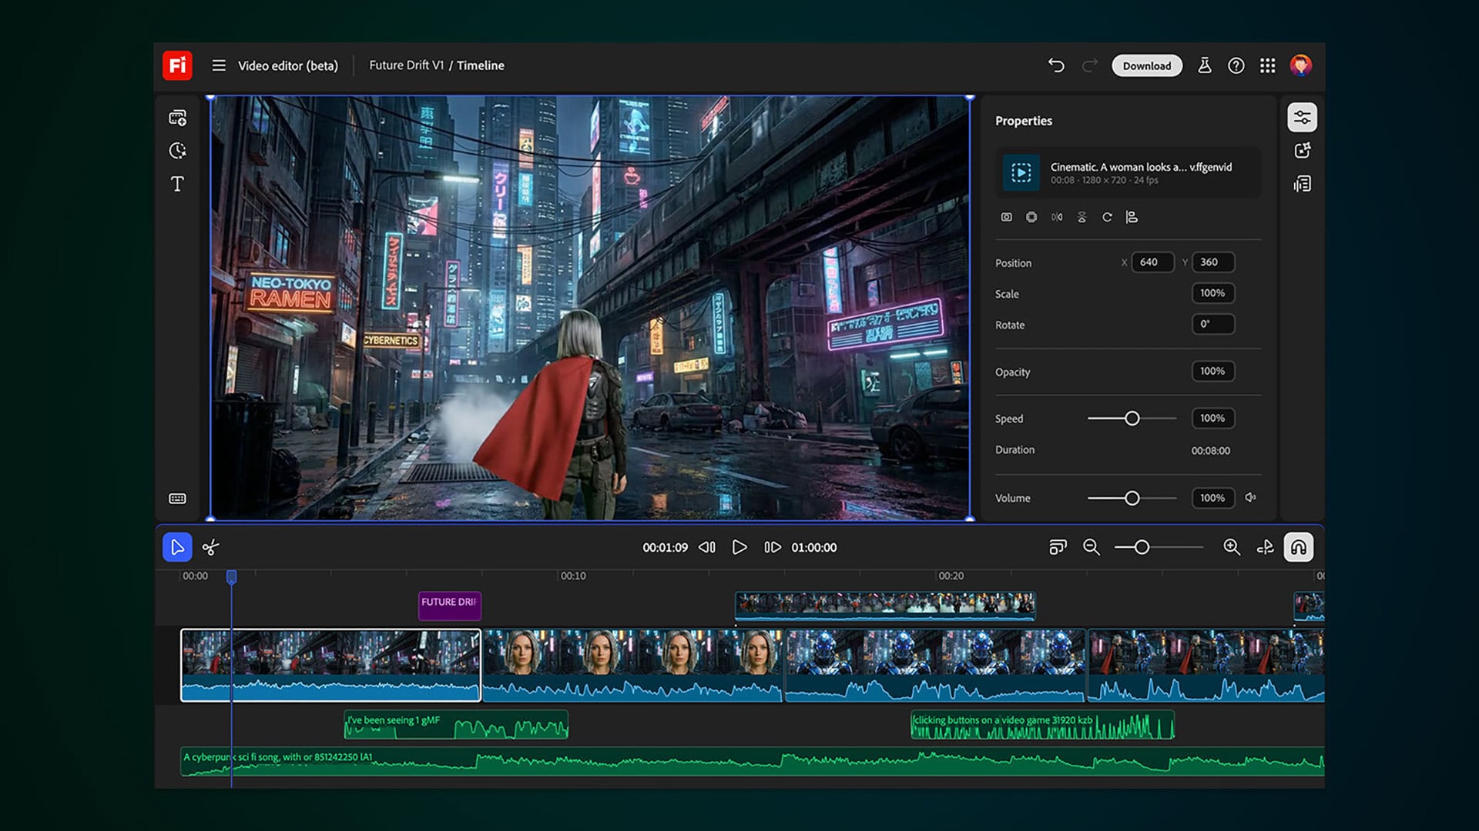Toggle the snapping magnet in the timeline toolbar

click(1299, 547)
